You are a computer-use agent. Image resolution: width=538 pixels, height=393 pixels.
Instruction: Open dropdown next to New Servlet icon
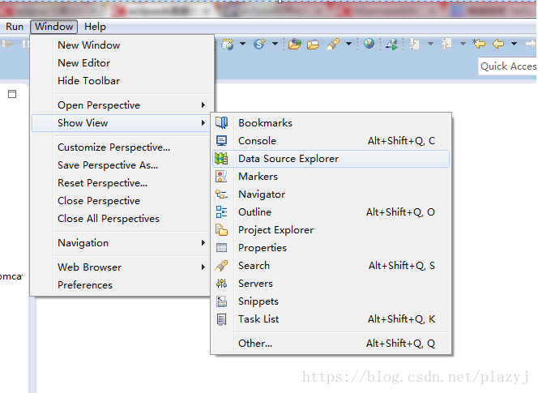tap(275, 44)
